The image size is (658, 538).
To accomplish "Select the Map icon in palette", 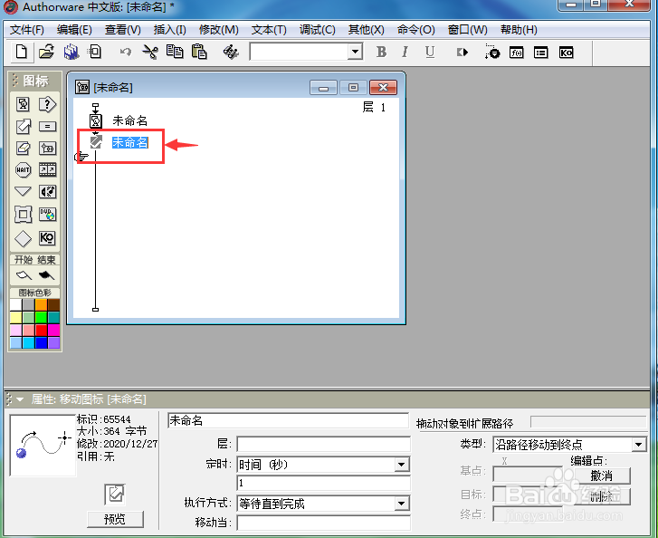I will pyautogui.click(x=47, y=148).
